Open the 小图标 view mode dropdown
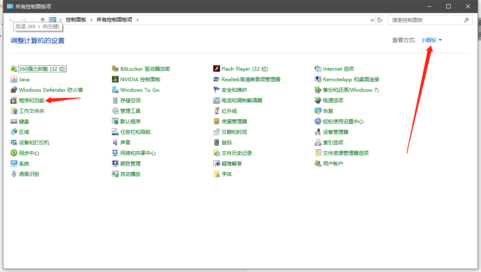 (431, 40)
